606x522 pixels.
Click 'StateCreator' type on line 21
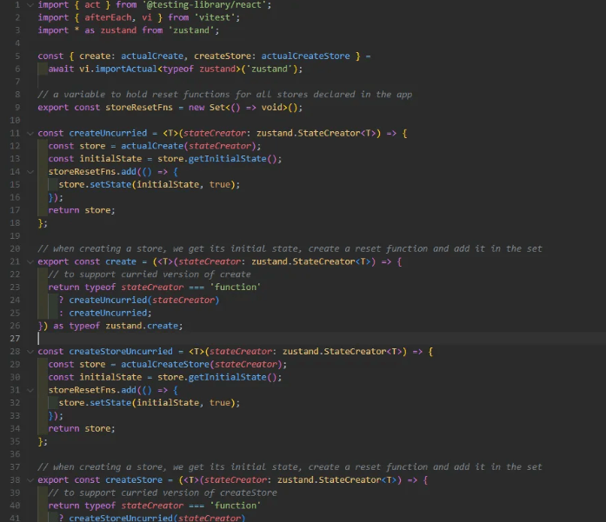click(324, 261)
